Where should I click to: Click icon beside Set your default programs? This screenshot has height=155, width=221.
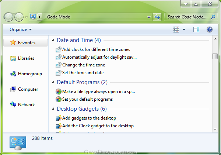[x=58, y=99]
